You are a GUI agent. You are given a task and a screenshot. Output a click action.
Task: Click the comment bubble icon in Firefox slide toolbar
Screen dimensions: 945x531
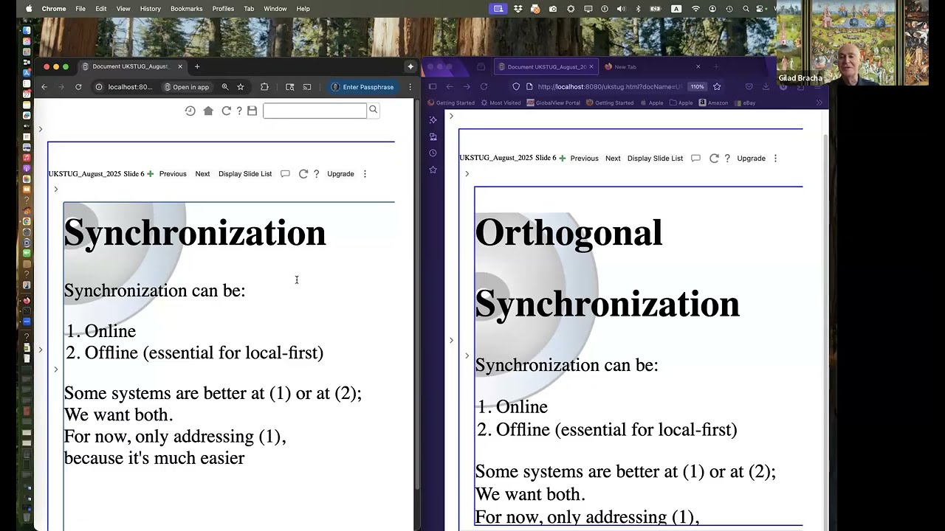[x=695, y=159]
